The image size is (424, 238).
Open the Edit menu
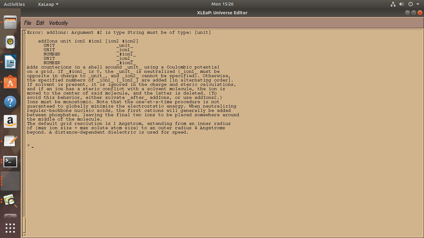point(40,23)
